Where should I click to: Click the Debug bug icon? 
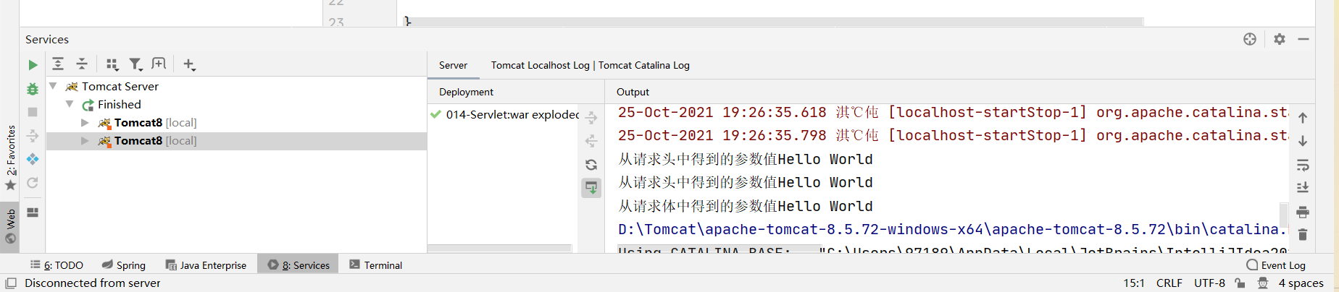coord(33,89)
